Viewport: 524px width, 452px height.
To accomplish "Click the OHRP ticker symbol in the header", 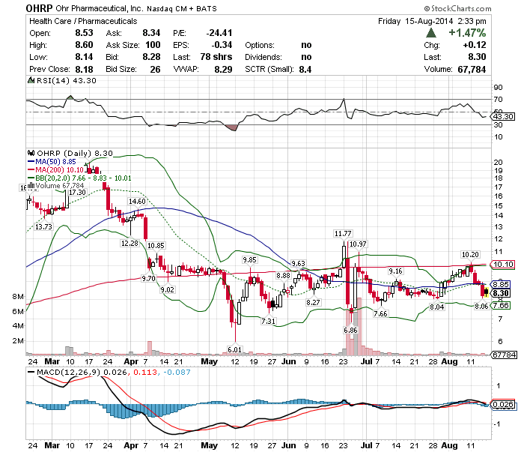I will tap(39, 8).
